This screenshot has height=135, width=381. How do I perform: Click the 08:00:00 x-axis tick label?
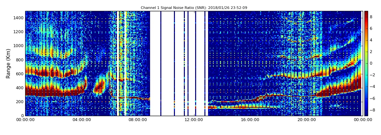(137, 120)
